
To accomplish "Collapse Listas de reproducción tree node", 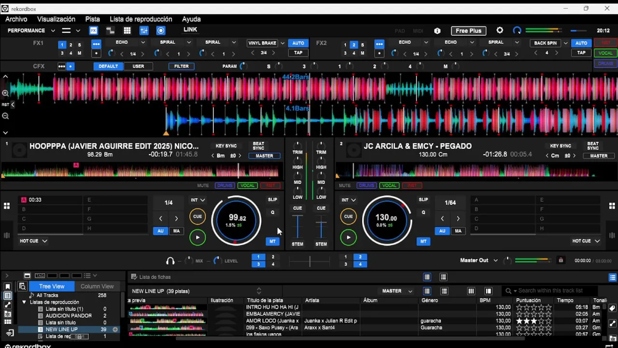I will (24, 302).
